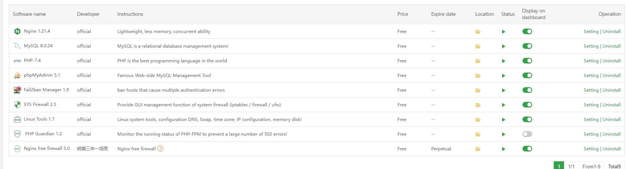The height and width of the screenshot is (169, 626).
Task: Click the Linux Tools 1.7 software name
Action: [39, 119]
